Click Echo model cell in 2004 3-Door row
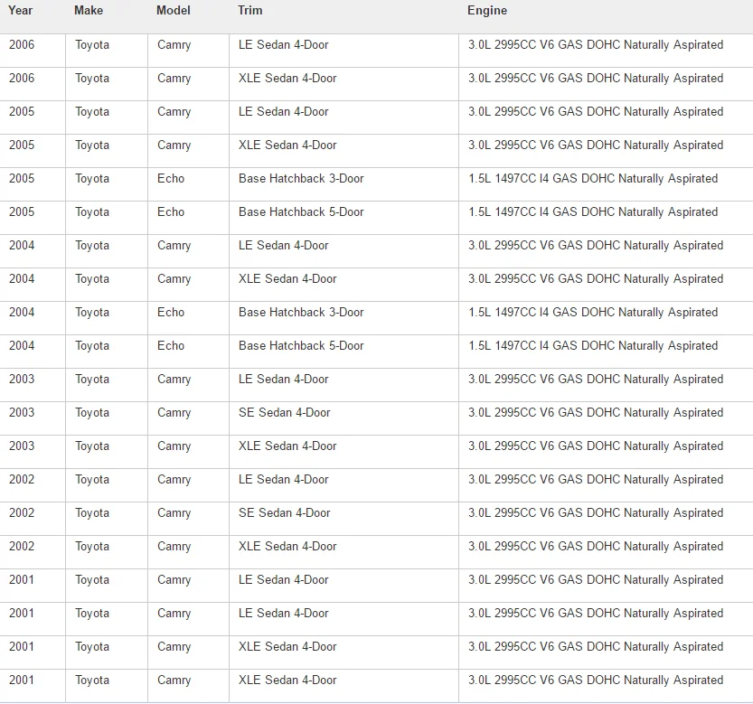 click(x=188, y=318)
